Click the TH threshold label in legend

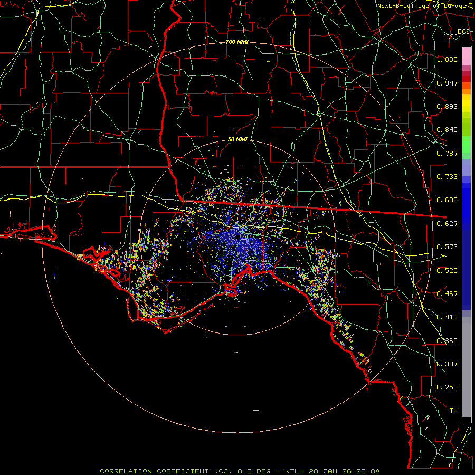click(x=453, y=411)
